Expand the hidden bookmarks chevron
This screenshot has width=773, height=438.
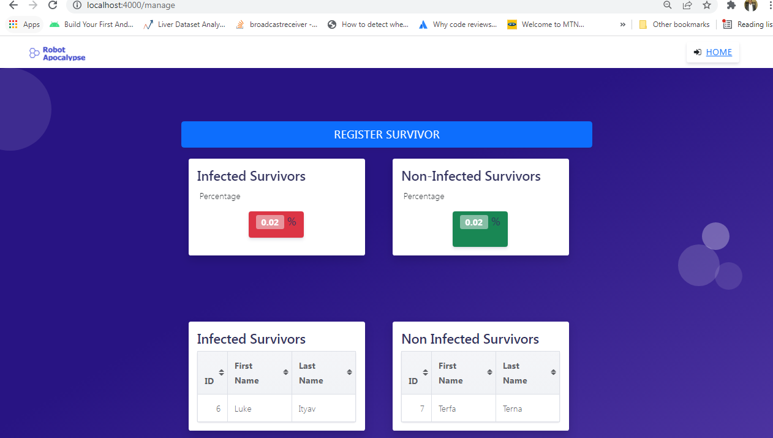[622, 25]
